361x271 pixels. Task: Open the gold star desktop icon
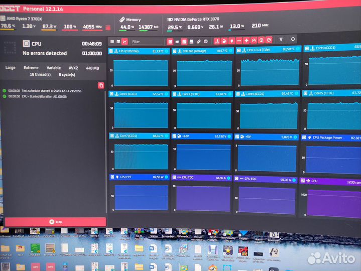coord(228,250)
